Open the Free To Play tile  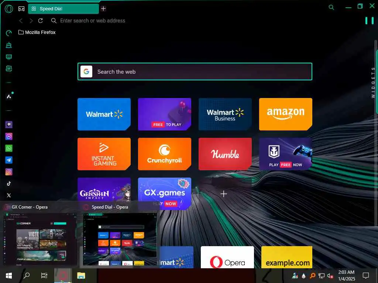pyautogui.click(x=165, y=114)
